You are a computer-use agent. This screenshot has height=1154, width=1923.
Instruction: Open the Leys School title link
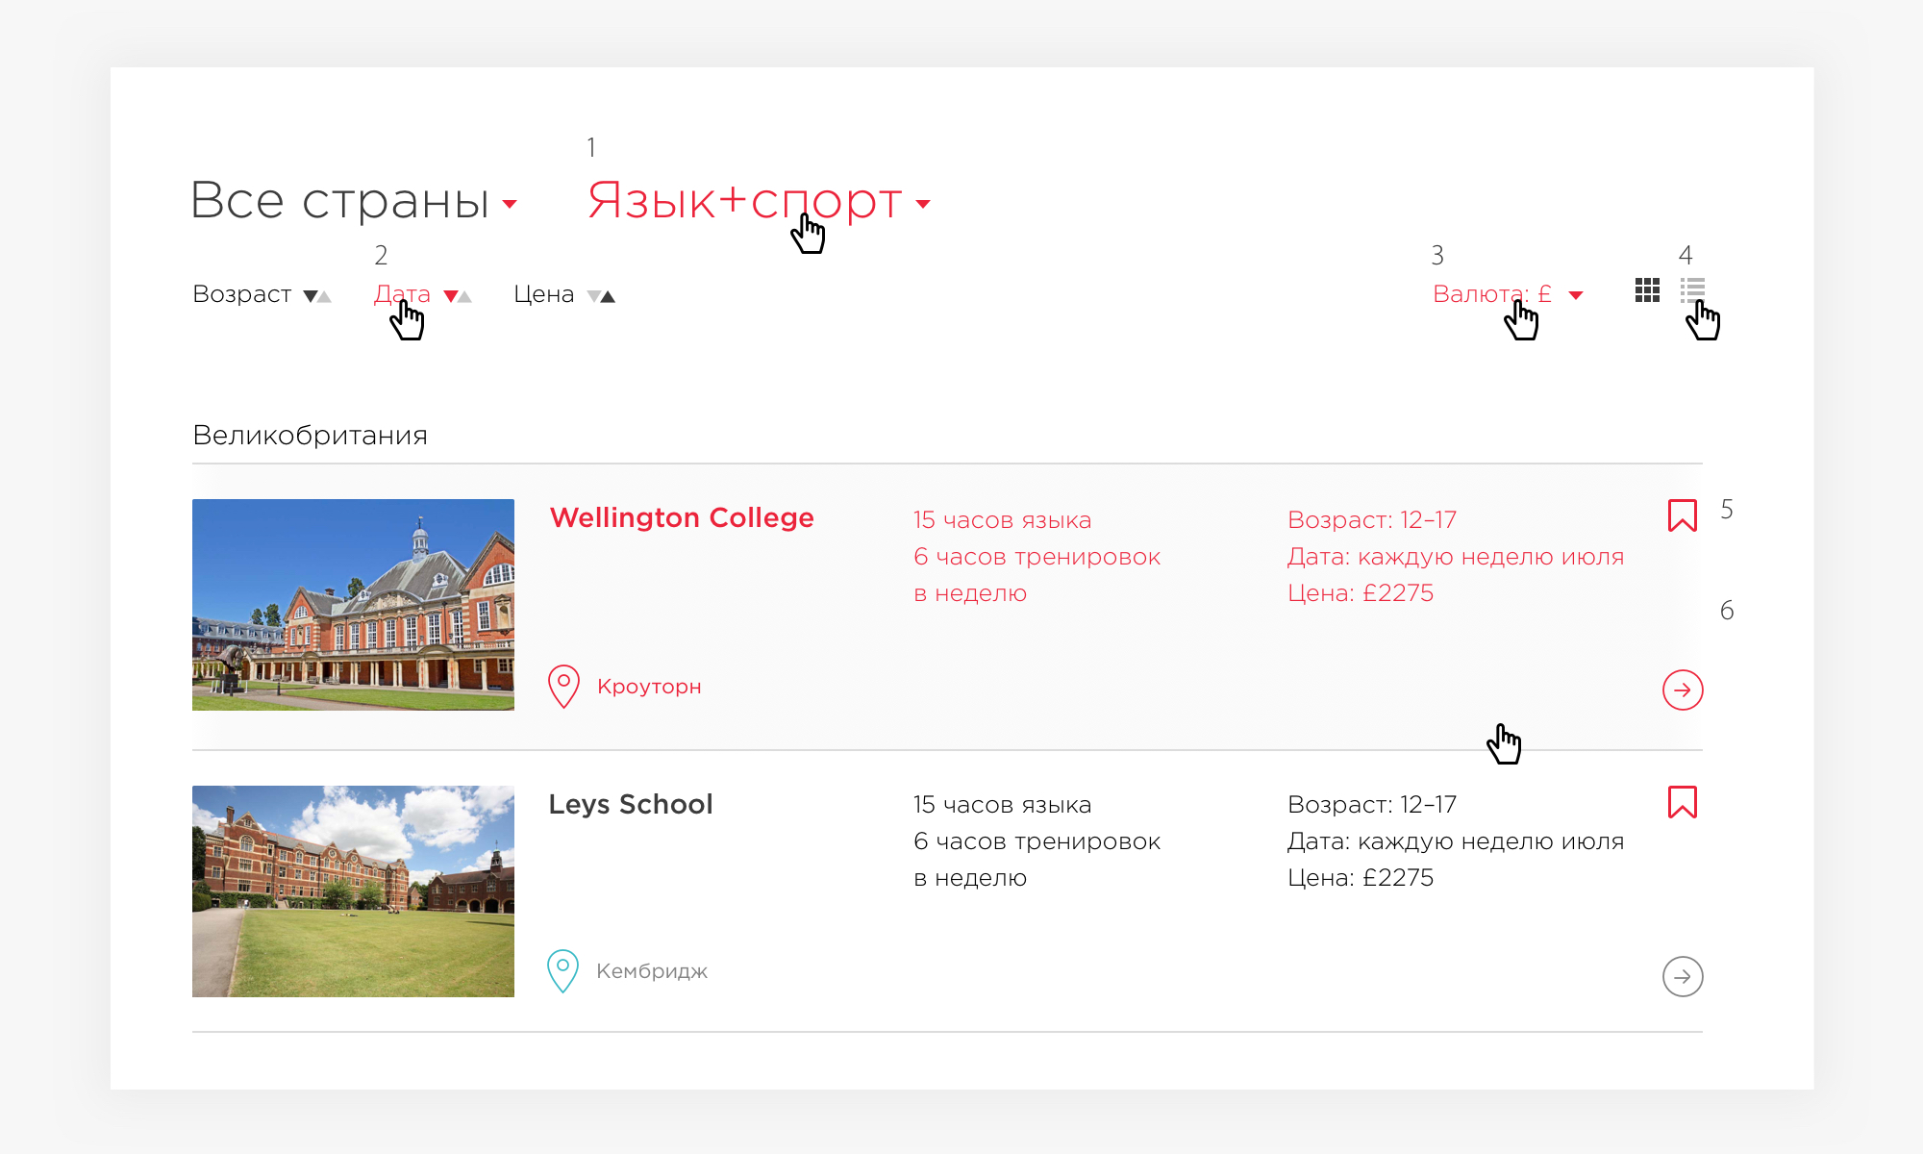click(x=631, y=804)
